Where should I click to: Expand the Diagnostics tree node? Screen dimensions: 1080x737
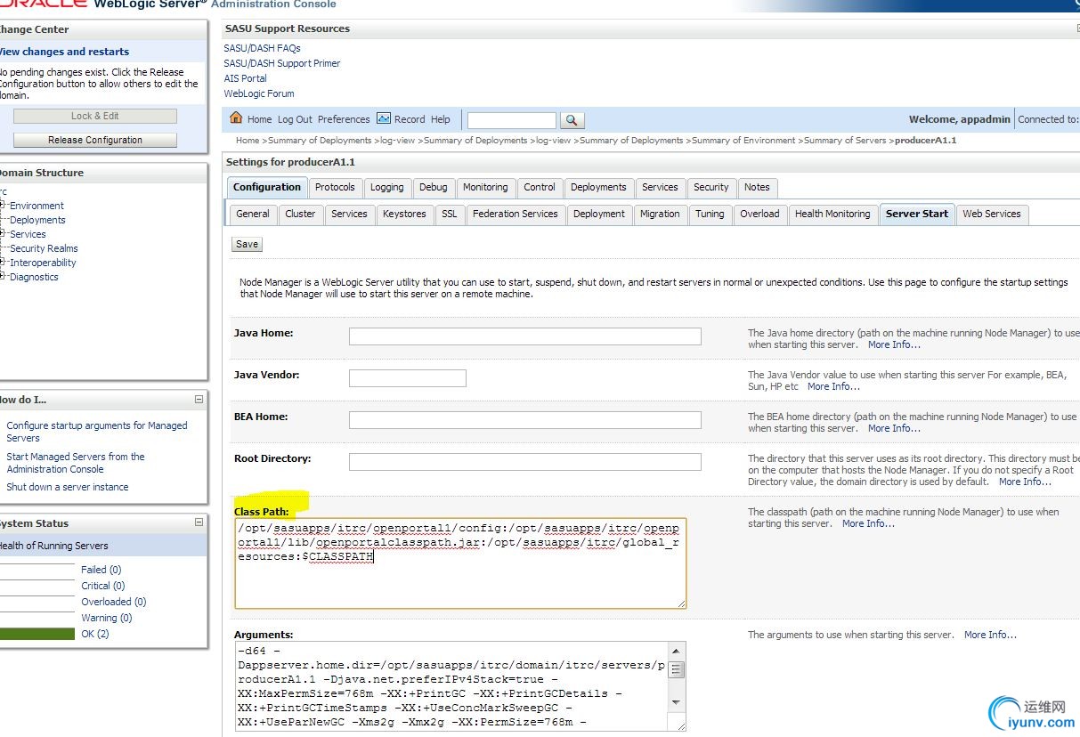click(x=4, y=277)
